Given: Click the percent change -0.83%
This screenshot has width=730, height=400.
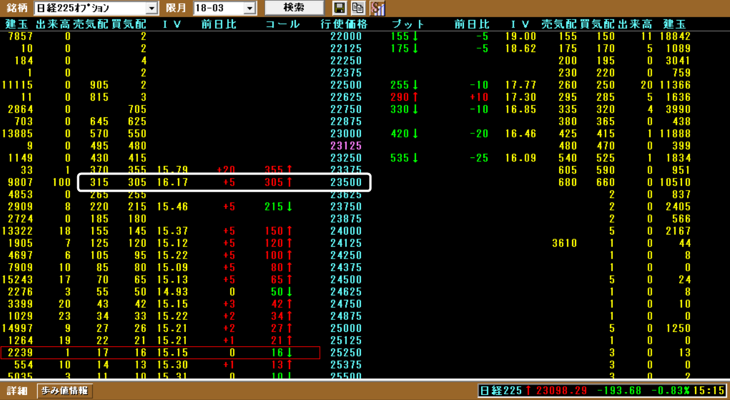Looking at the screenshot, I should 672,391.
